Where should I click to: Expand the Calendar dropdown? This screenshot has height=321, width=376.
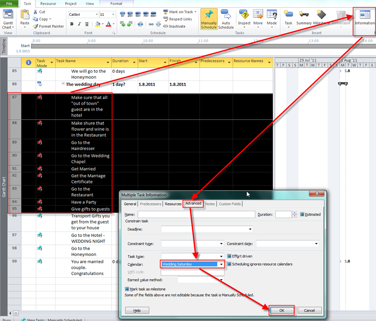(x=221, y=264)
